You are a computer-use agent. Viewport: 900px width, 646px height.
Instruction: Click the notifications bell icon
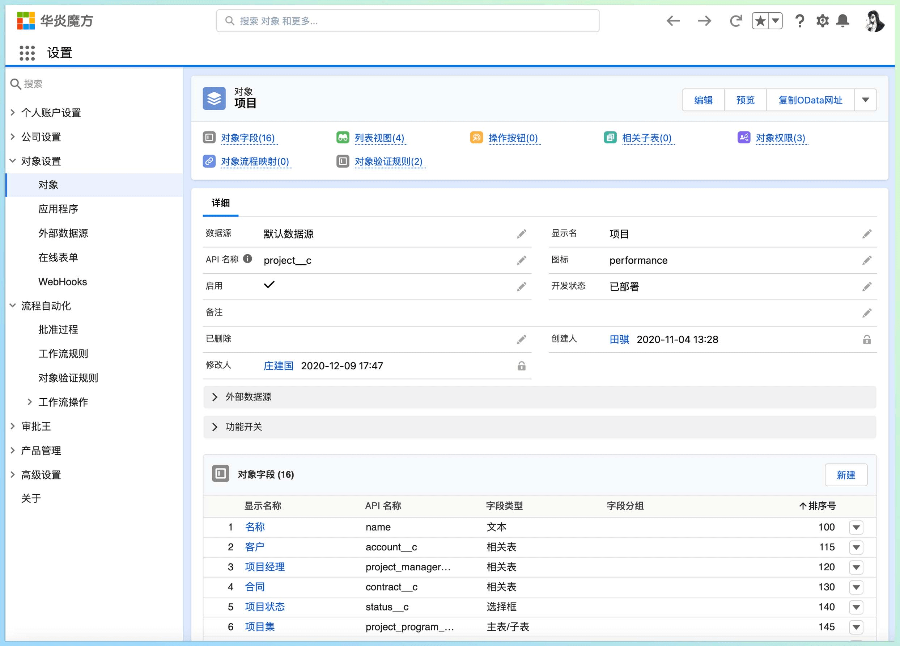(842, 21)
